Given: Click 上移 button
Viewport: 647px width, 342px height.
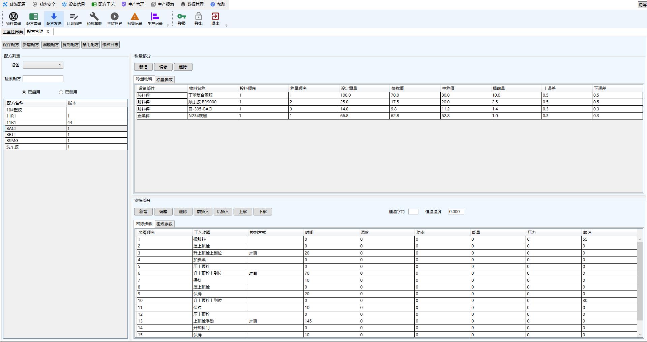Looking at the screenshot, I should point(243,212).
